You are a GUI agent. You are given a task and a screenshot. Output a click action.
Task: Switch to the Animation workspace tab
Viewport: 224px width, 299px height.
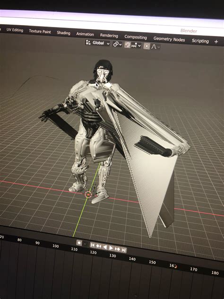point(85,34)
